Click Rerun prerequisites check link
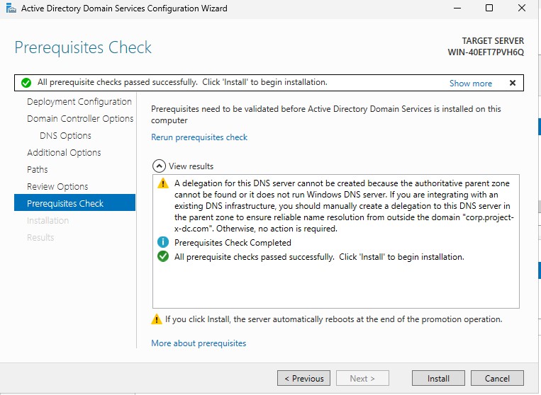Screen dimensions: 541x395 pyautogui.click(x=199, y=137)
